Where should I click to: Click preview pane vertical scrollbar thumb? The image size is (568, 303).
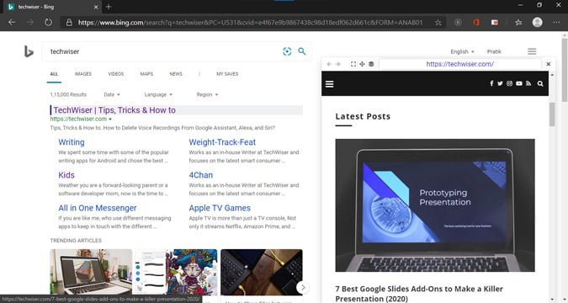552,114
